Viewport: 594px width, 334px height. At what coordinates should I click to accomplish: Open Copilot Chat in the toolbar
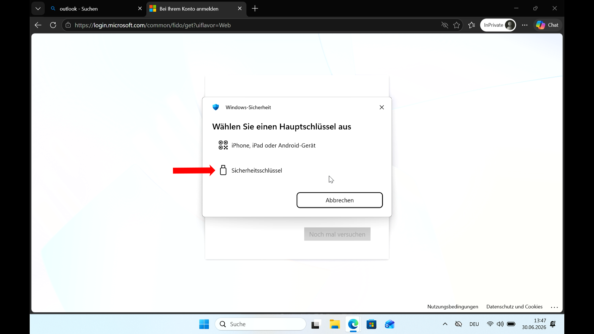click(x=547, y=25)
